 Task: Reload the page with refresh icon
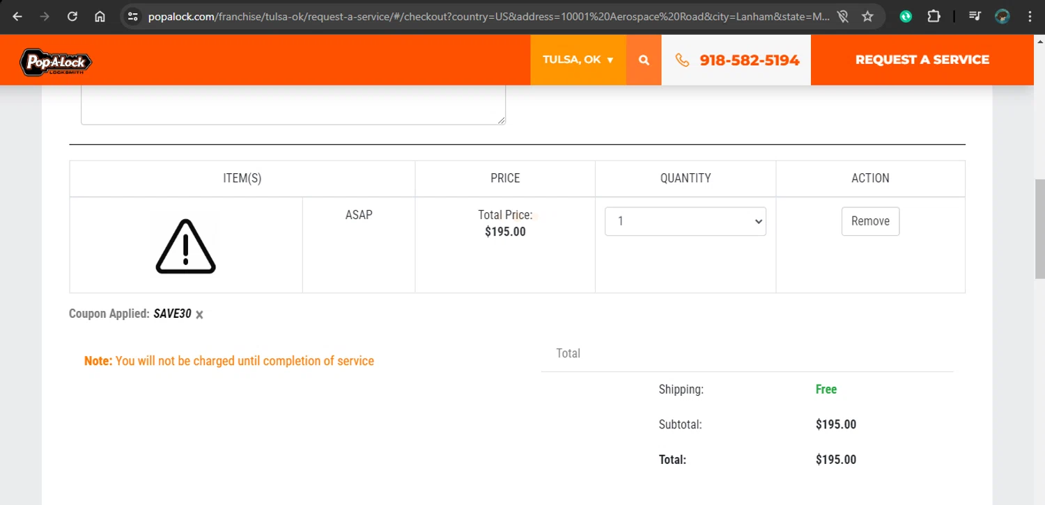[x=72, y=17]
